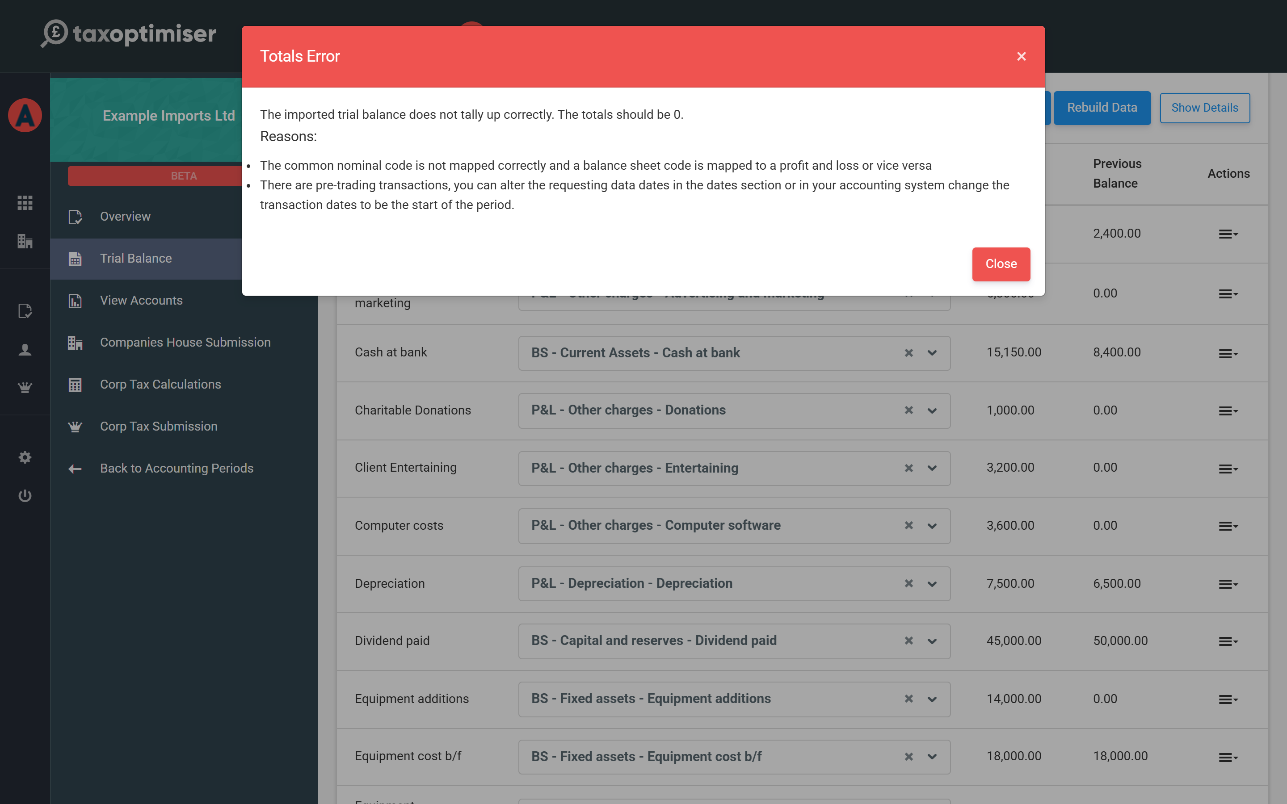Click the BS - Current Assets - Cash at bank field
This screenshot has width=1287, height=804.
(x=734, y=353)
